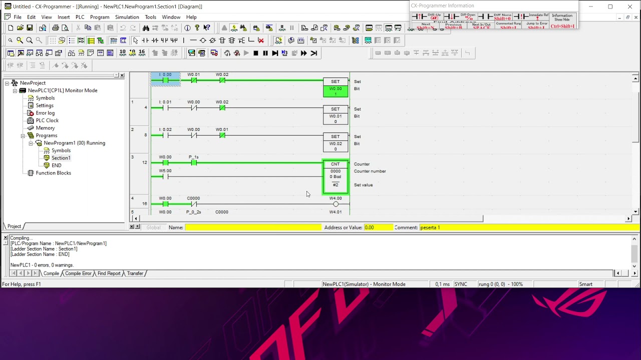This screenshot has width=641, height=360.
Task: Stop the simulation with the square icon
Action: pos(256,53)
